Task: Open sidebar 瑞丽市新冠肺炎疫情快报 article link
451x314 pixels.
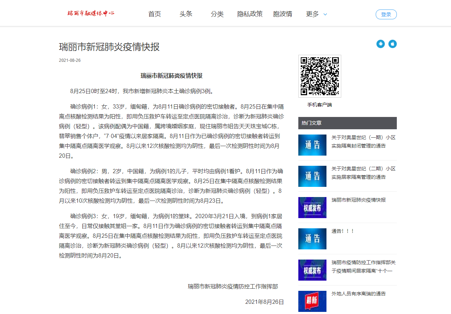Action: click(358, 200)
